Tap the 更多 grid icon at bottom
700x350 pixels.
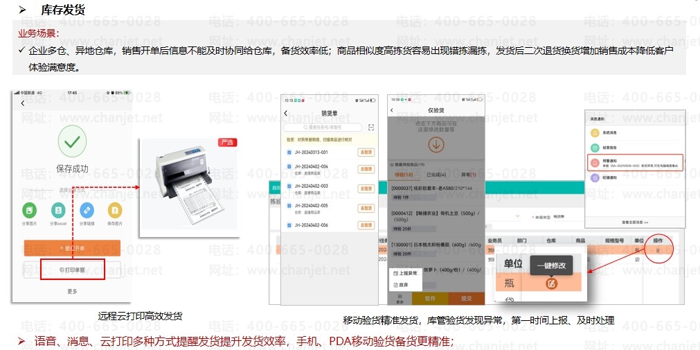point(400,298)
